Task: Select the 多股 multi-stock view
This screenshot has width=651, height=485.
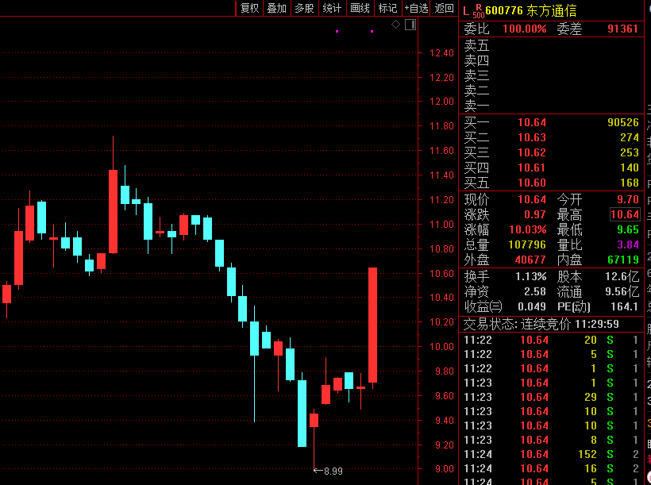Action: tap(304, 8)
